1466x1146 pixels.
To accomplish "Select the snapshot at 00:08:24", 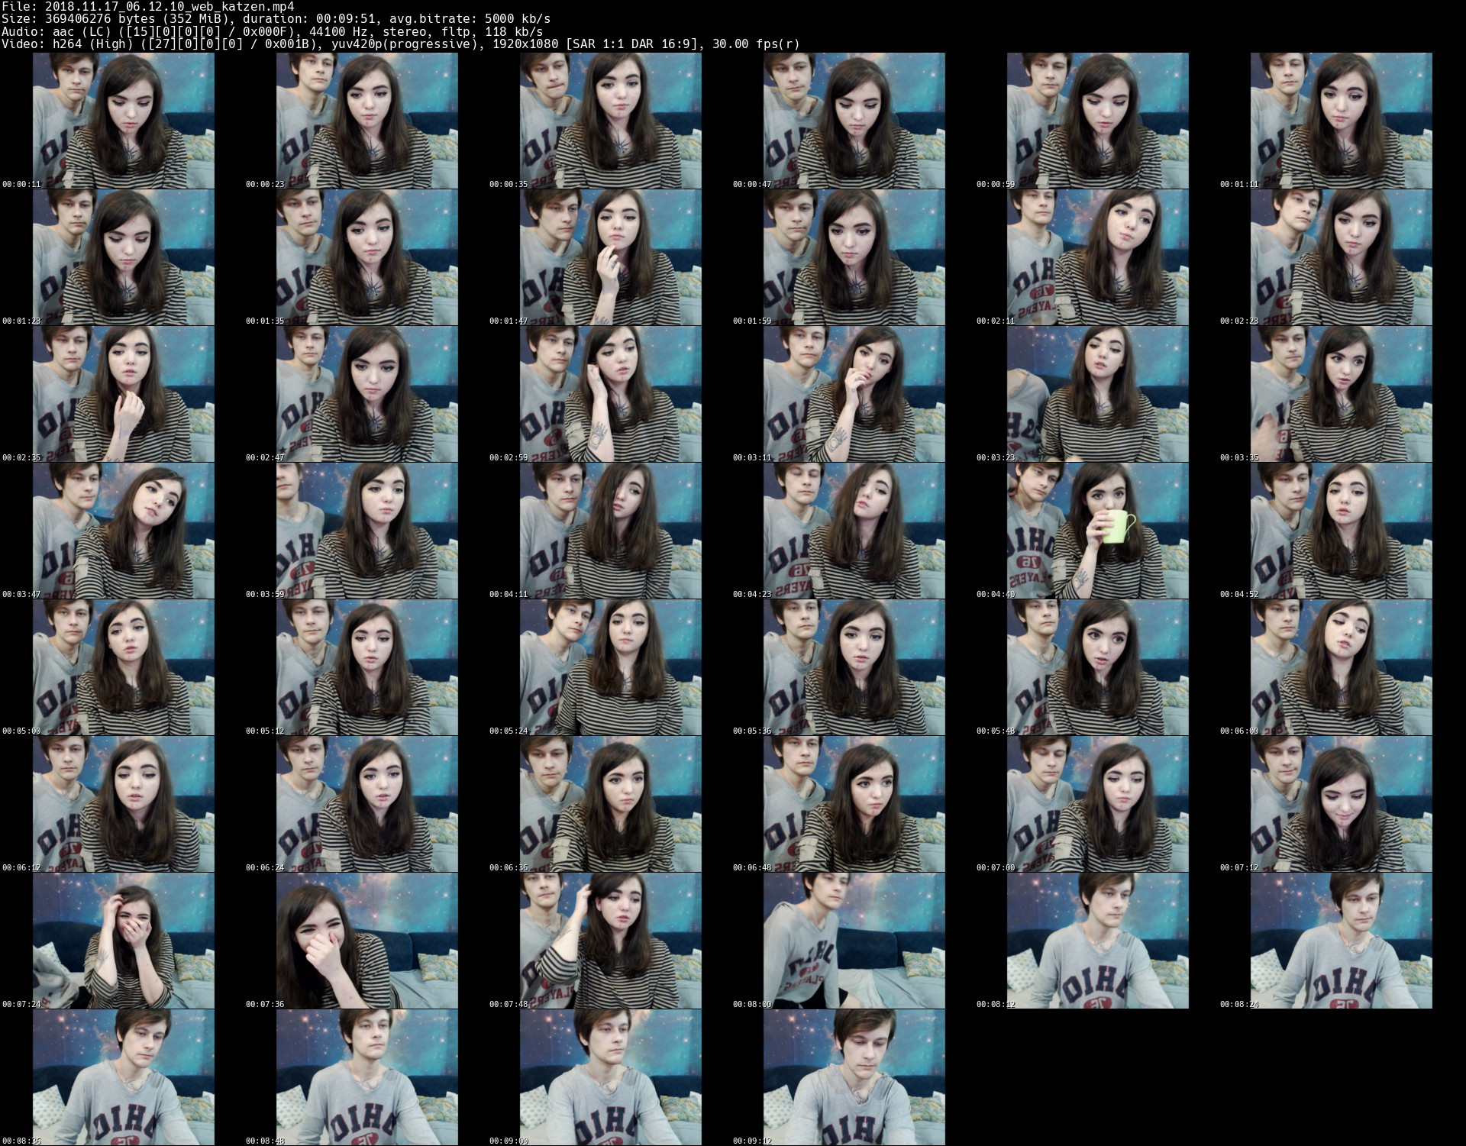I will [1341, 941].
